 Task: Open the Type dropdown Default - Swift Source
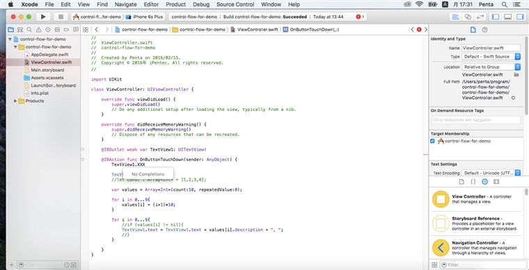pos(491,57)
